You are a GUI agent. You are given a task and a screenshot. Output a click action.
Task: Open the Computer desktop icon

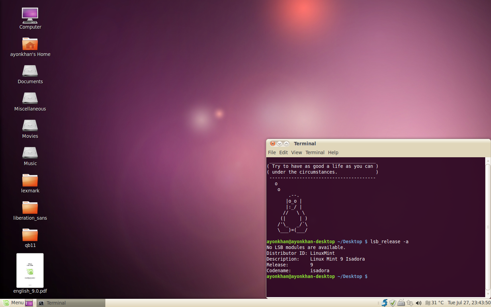(30, 15)
